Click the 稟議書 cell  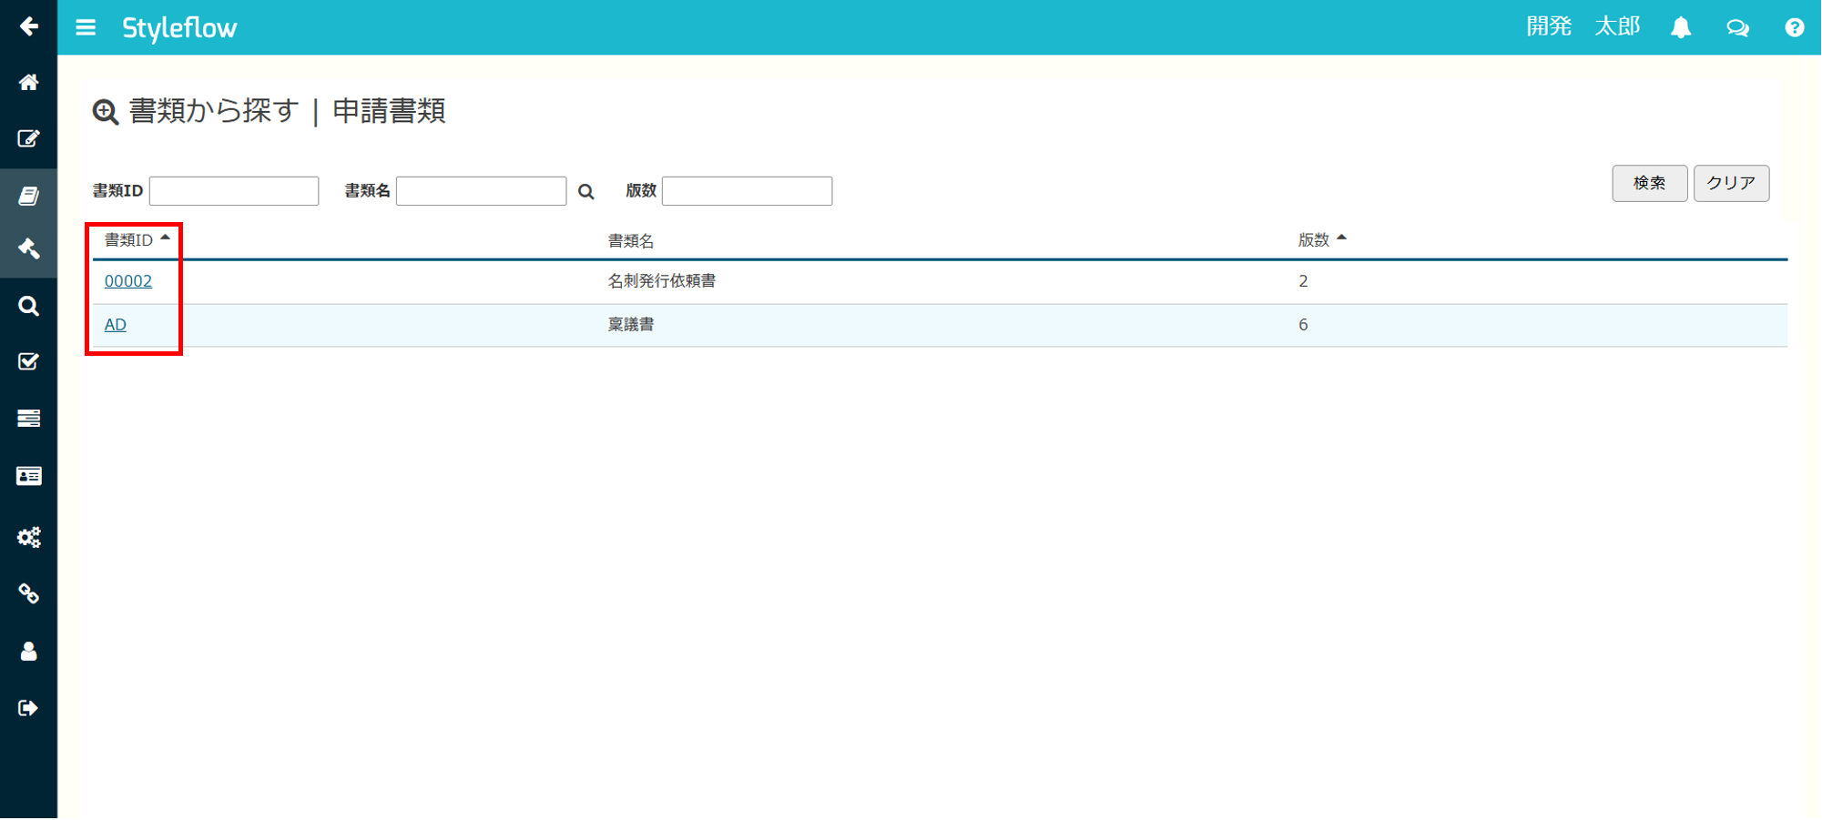point(631,325)
